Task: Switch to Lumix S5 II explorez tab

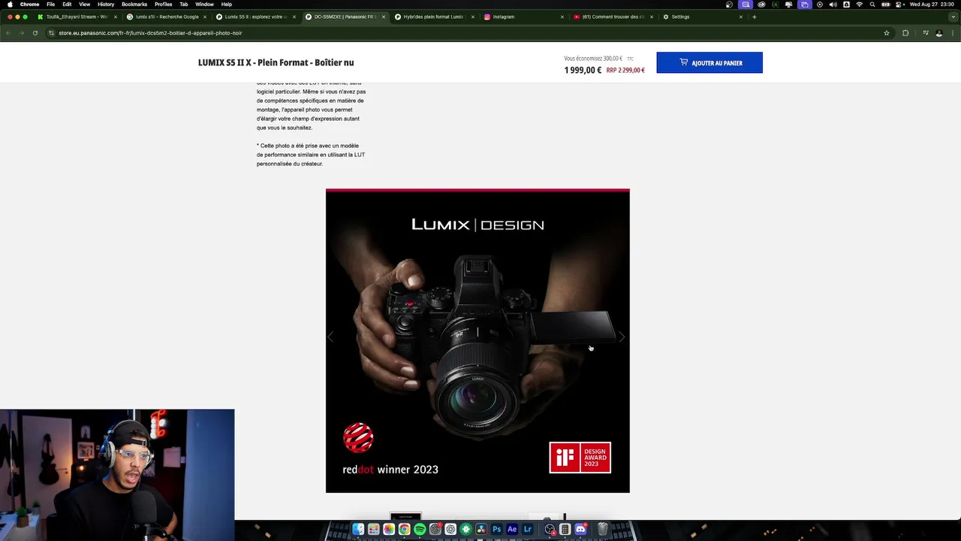Action: tap(255, 17)
